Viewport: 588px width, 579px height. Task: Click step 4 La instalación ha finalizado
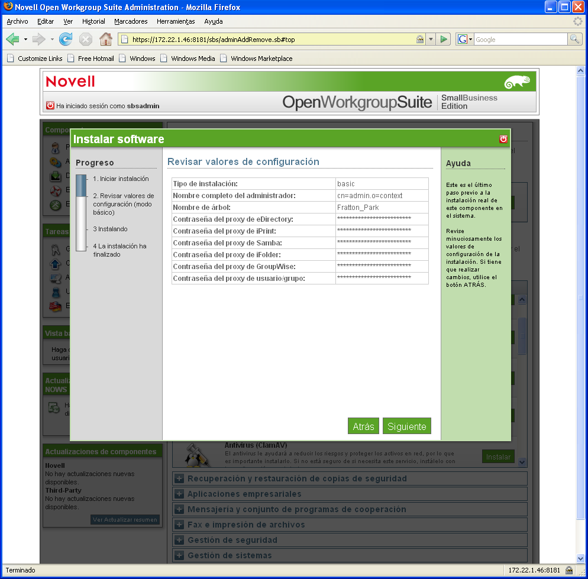(119, 250)
